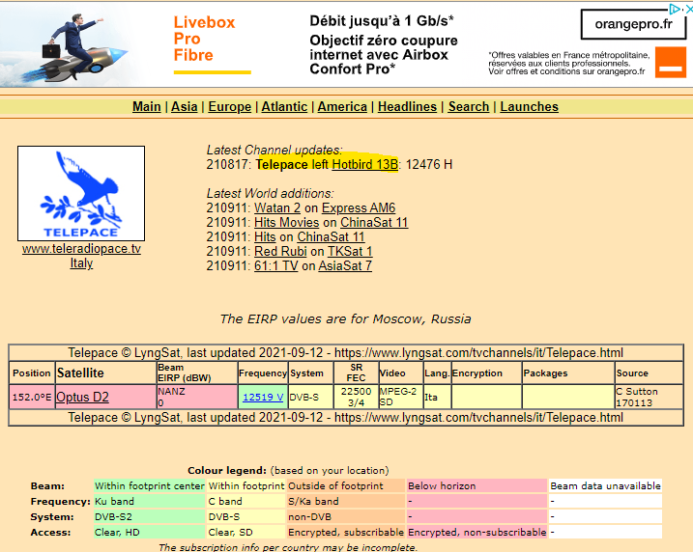Open the Red Rubi channel link

point(280,252)
